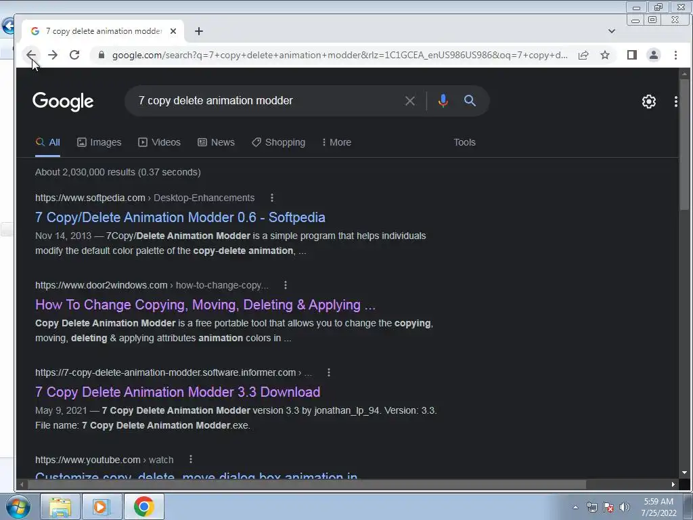This screenshot has height=520, width=693.
Task: Submit search with magnifier icon
Action: coord(470,101)
